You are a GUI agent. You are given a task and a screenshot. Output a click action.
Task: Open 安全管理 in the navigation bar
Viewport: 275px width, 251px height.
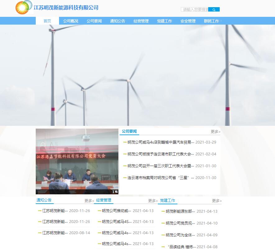[x=188, y=21]
